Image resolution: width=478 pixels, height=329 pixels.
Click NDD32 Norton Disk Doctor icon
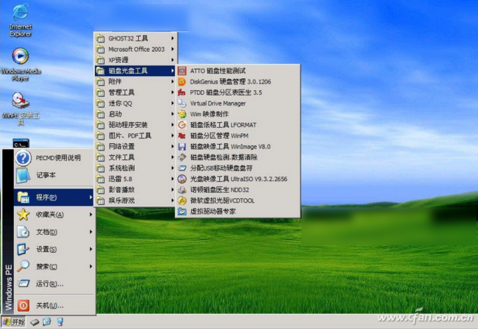tap(182, 190)
